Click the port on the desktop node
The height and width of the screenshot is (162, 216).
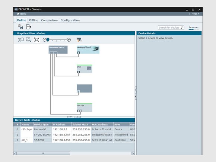(x=79, y=53)
